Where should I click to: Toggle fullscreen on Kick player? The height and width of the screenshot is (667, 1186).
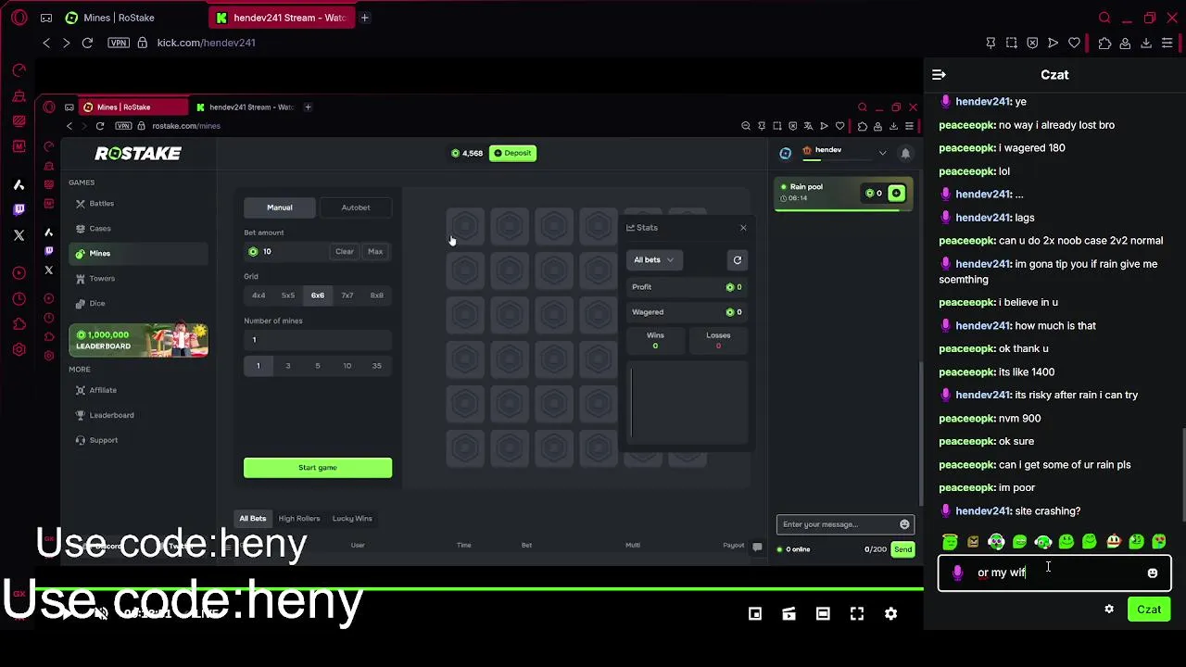tap(857, 613)
